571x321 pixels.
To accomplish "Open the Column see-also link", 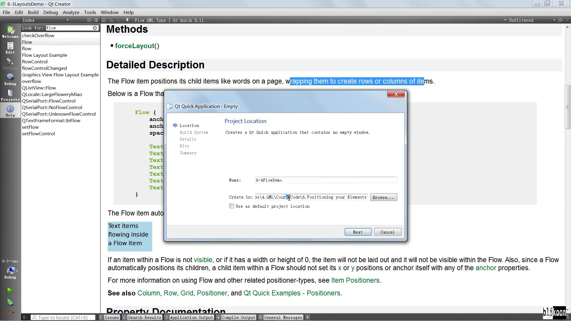I will 149,293.
